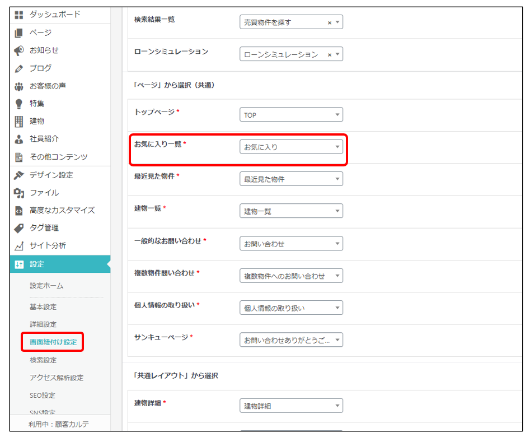Image resolution: width=530 pixels, height=437 pixels.
Task: Open the 検索設定 submenu link
Action: (x=43, y=360)
